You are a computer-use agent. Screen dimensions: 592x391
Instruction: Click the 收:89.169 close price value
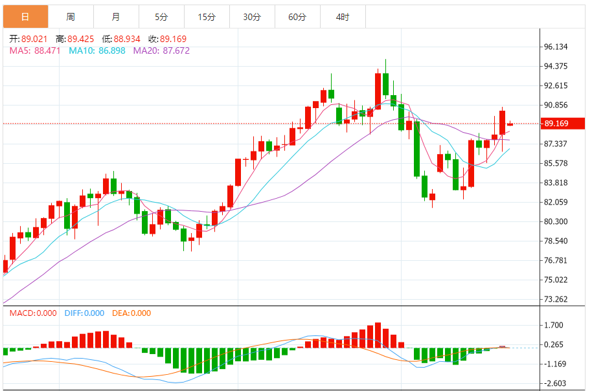pos(167,39)
